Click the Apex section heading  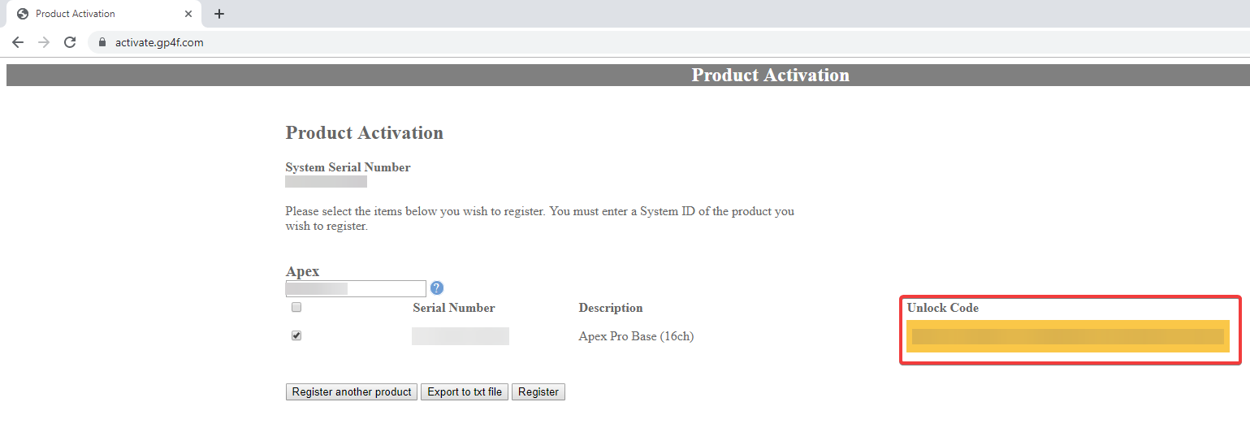303,271
